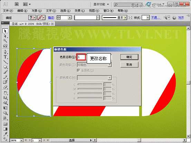Expand the 基本功能 workspace switcher
This screenshot has height=143, width=191.
101,4
